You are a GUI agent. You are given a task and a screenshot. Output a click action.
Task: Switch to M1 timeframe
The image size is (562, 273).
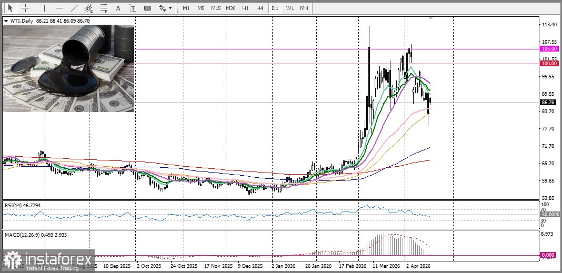point(186,8)
